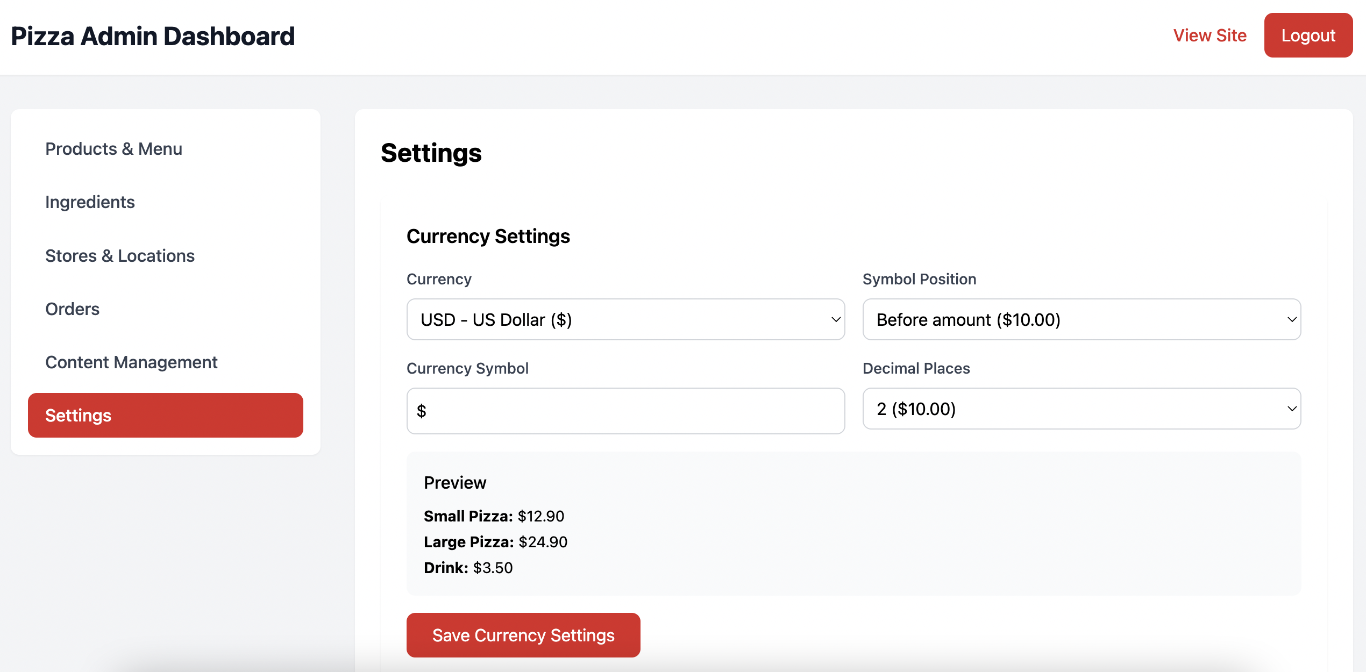Follow the View Site link
The image size is (1366, 672).
point(1210,35)
